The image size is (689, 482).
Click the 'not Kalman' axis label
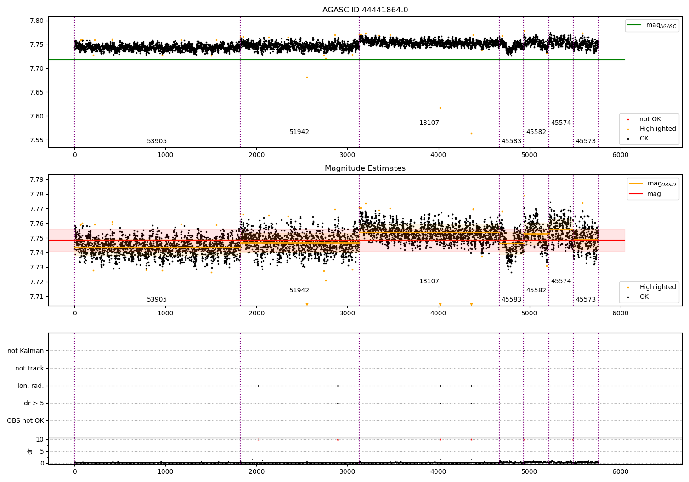(x=26, y=351)
